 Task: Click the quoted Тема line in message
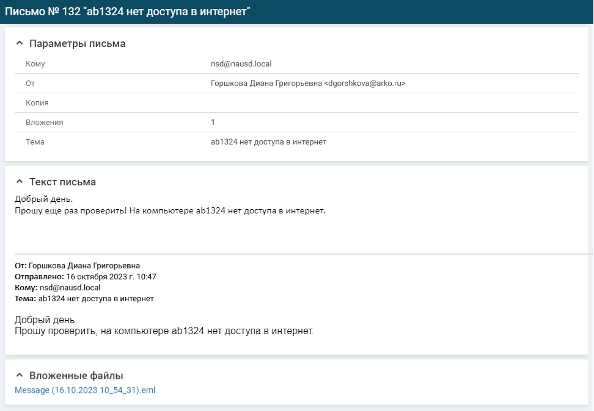point(84,299)
